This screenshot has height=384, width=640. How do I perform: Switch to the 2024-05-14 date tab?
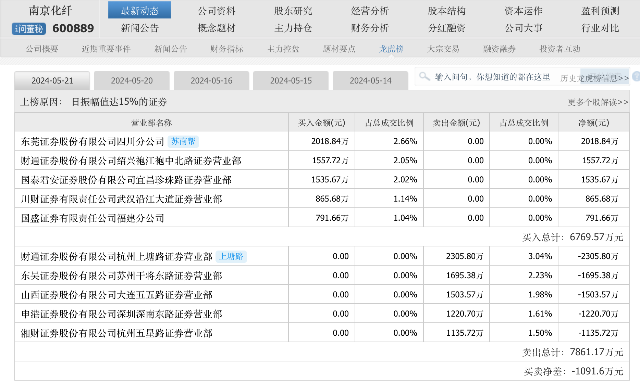370,81
